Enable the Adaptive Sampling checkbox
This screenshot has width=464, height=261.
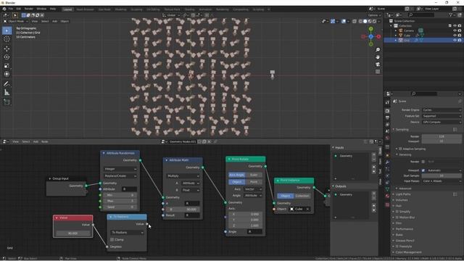[400, 149]
